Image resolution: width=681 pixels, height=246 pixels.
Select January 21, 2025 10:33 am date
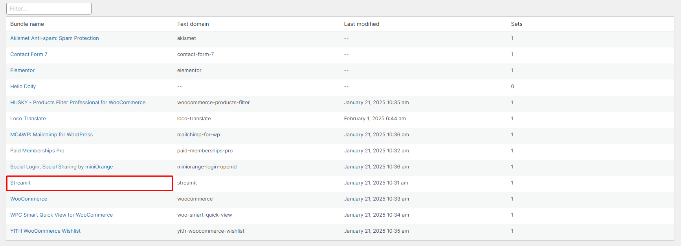click(376, 199)
